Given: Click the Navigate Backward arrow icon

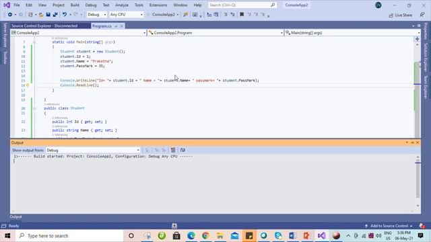Looking at the screenshot, I should pos(10,15).
